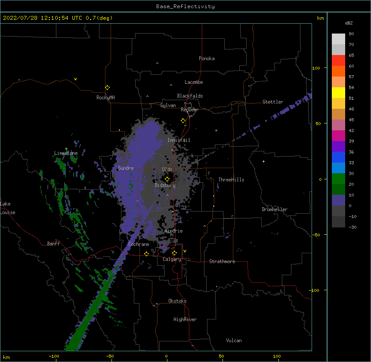
Task: Click the km unit label at top right
Action: click(321, 18)
